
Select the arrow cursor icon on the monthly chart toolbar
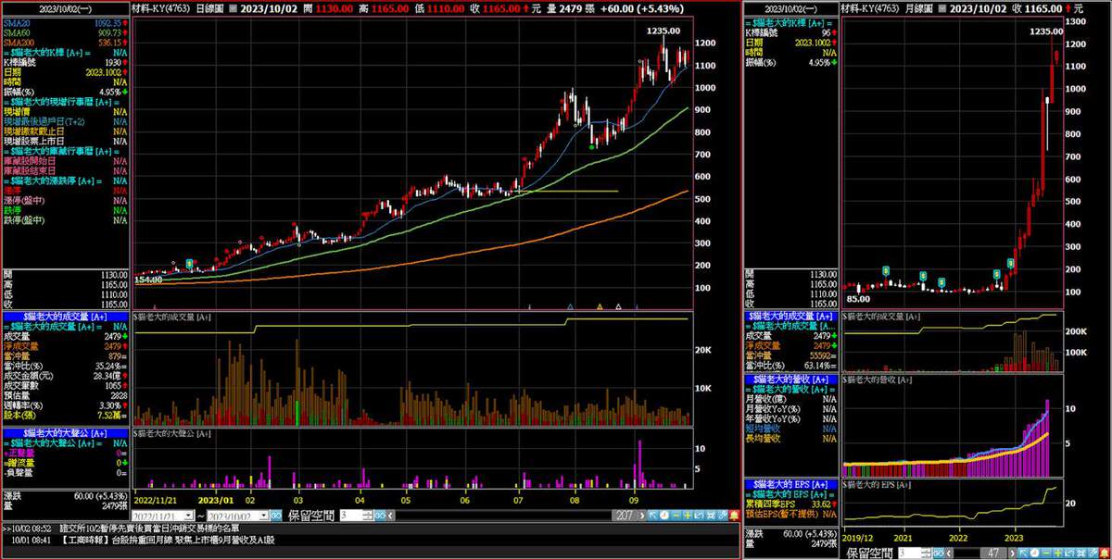[x=1022, y=553]
